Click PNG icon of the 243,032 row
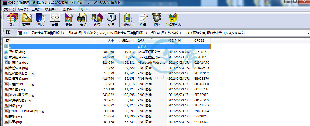 (x=6, y=95)
